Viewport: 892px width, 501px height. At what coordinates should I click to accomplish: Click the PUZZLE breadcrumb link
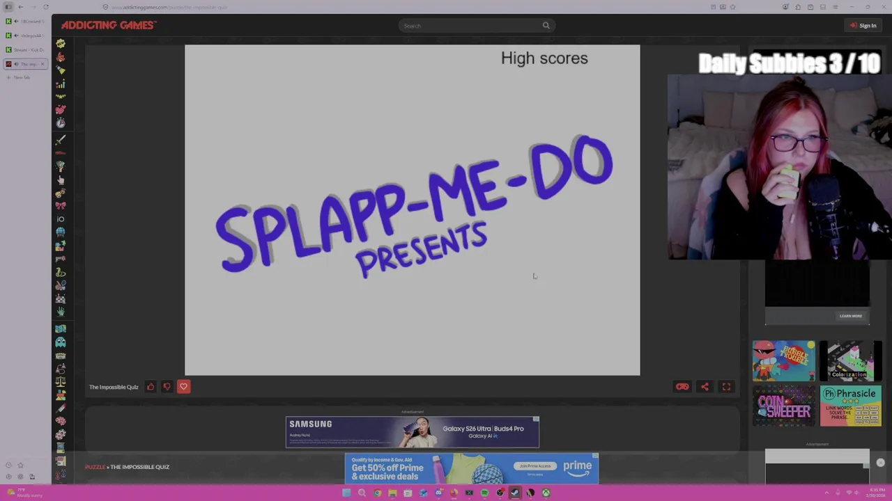pyautogui.click(x=95, y=467)
